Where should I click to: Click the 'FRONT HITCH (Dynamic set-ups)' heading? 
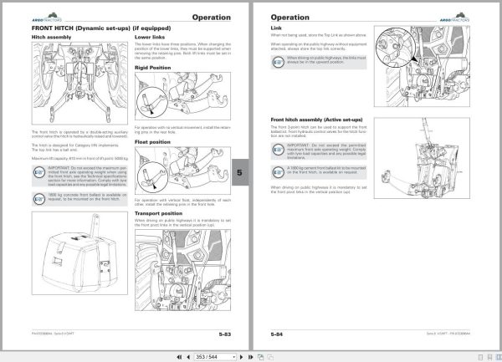click(101, 28)
